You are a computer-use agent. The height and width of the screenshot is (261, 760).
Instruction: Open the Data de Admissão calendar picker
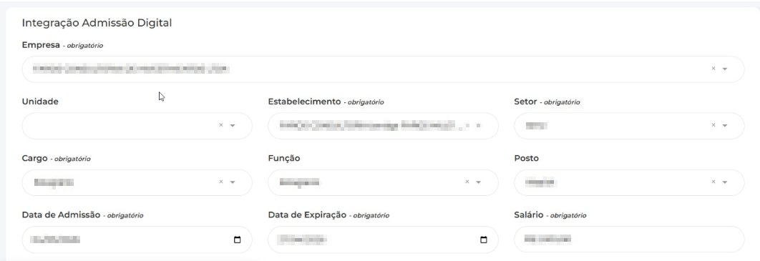coord(237,240)
